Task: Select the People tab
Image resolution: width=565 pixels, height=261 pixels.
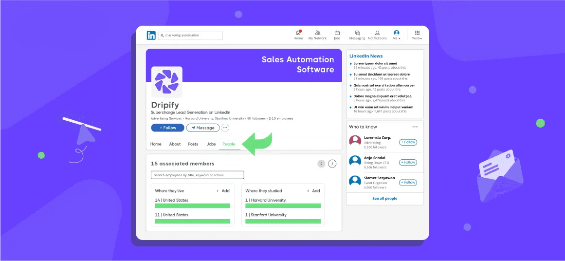Action: pos(229,144)
